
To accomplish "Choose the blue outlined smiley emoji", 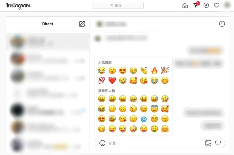I will (x=144, y=119).
